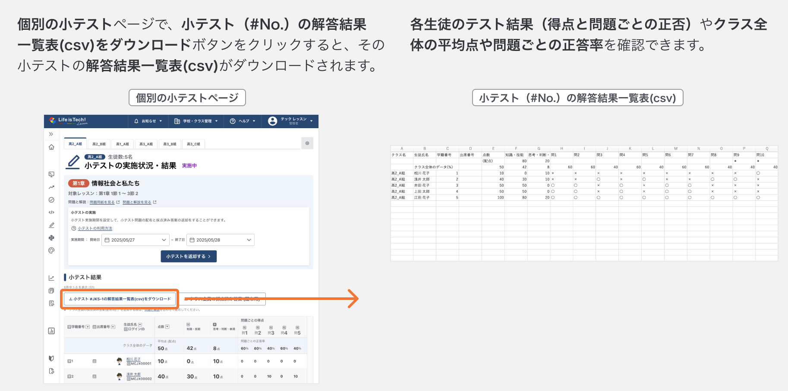This screenshot has height=391, width=788.
Task: Select CSV header cell 問10
Action: tap(767, 155)
